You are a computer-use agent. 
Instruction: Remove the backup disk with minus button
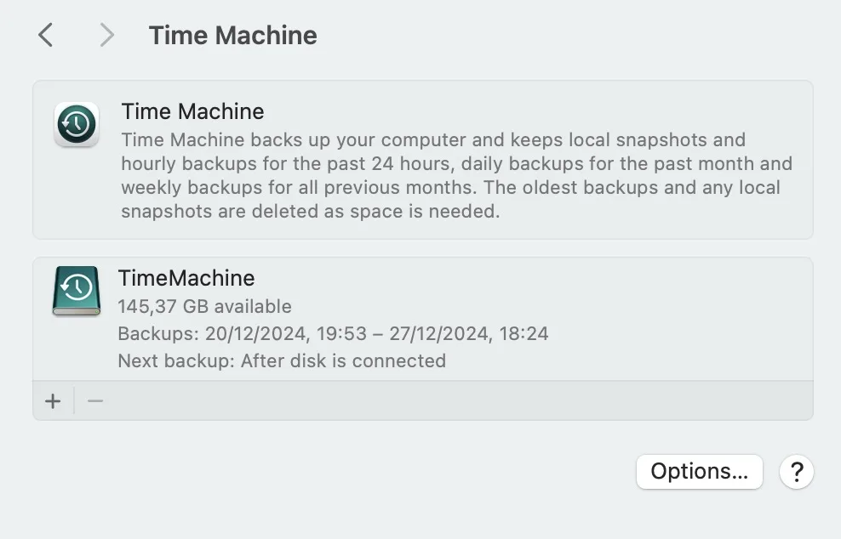[x=95, y=400]
